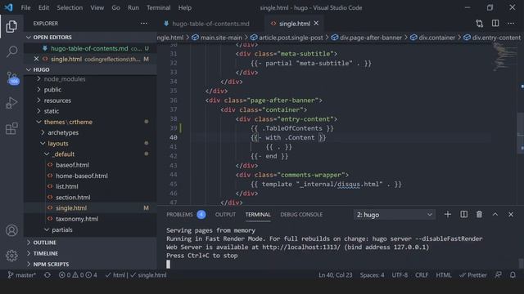Open the notifications bell
Screen dimensions: 524x294
tap(513, 275)
